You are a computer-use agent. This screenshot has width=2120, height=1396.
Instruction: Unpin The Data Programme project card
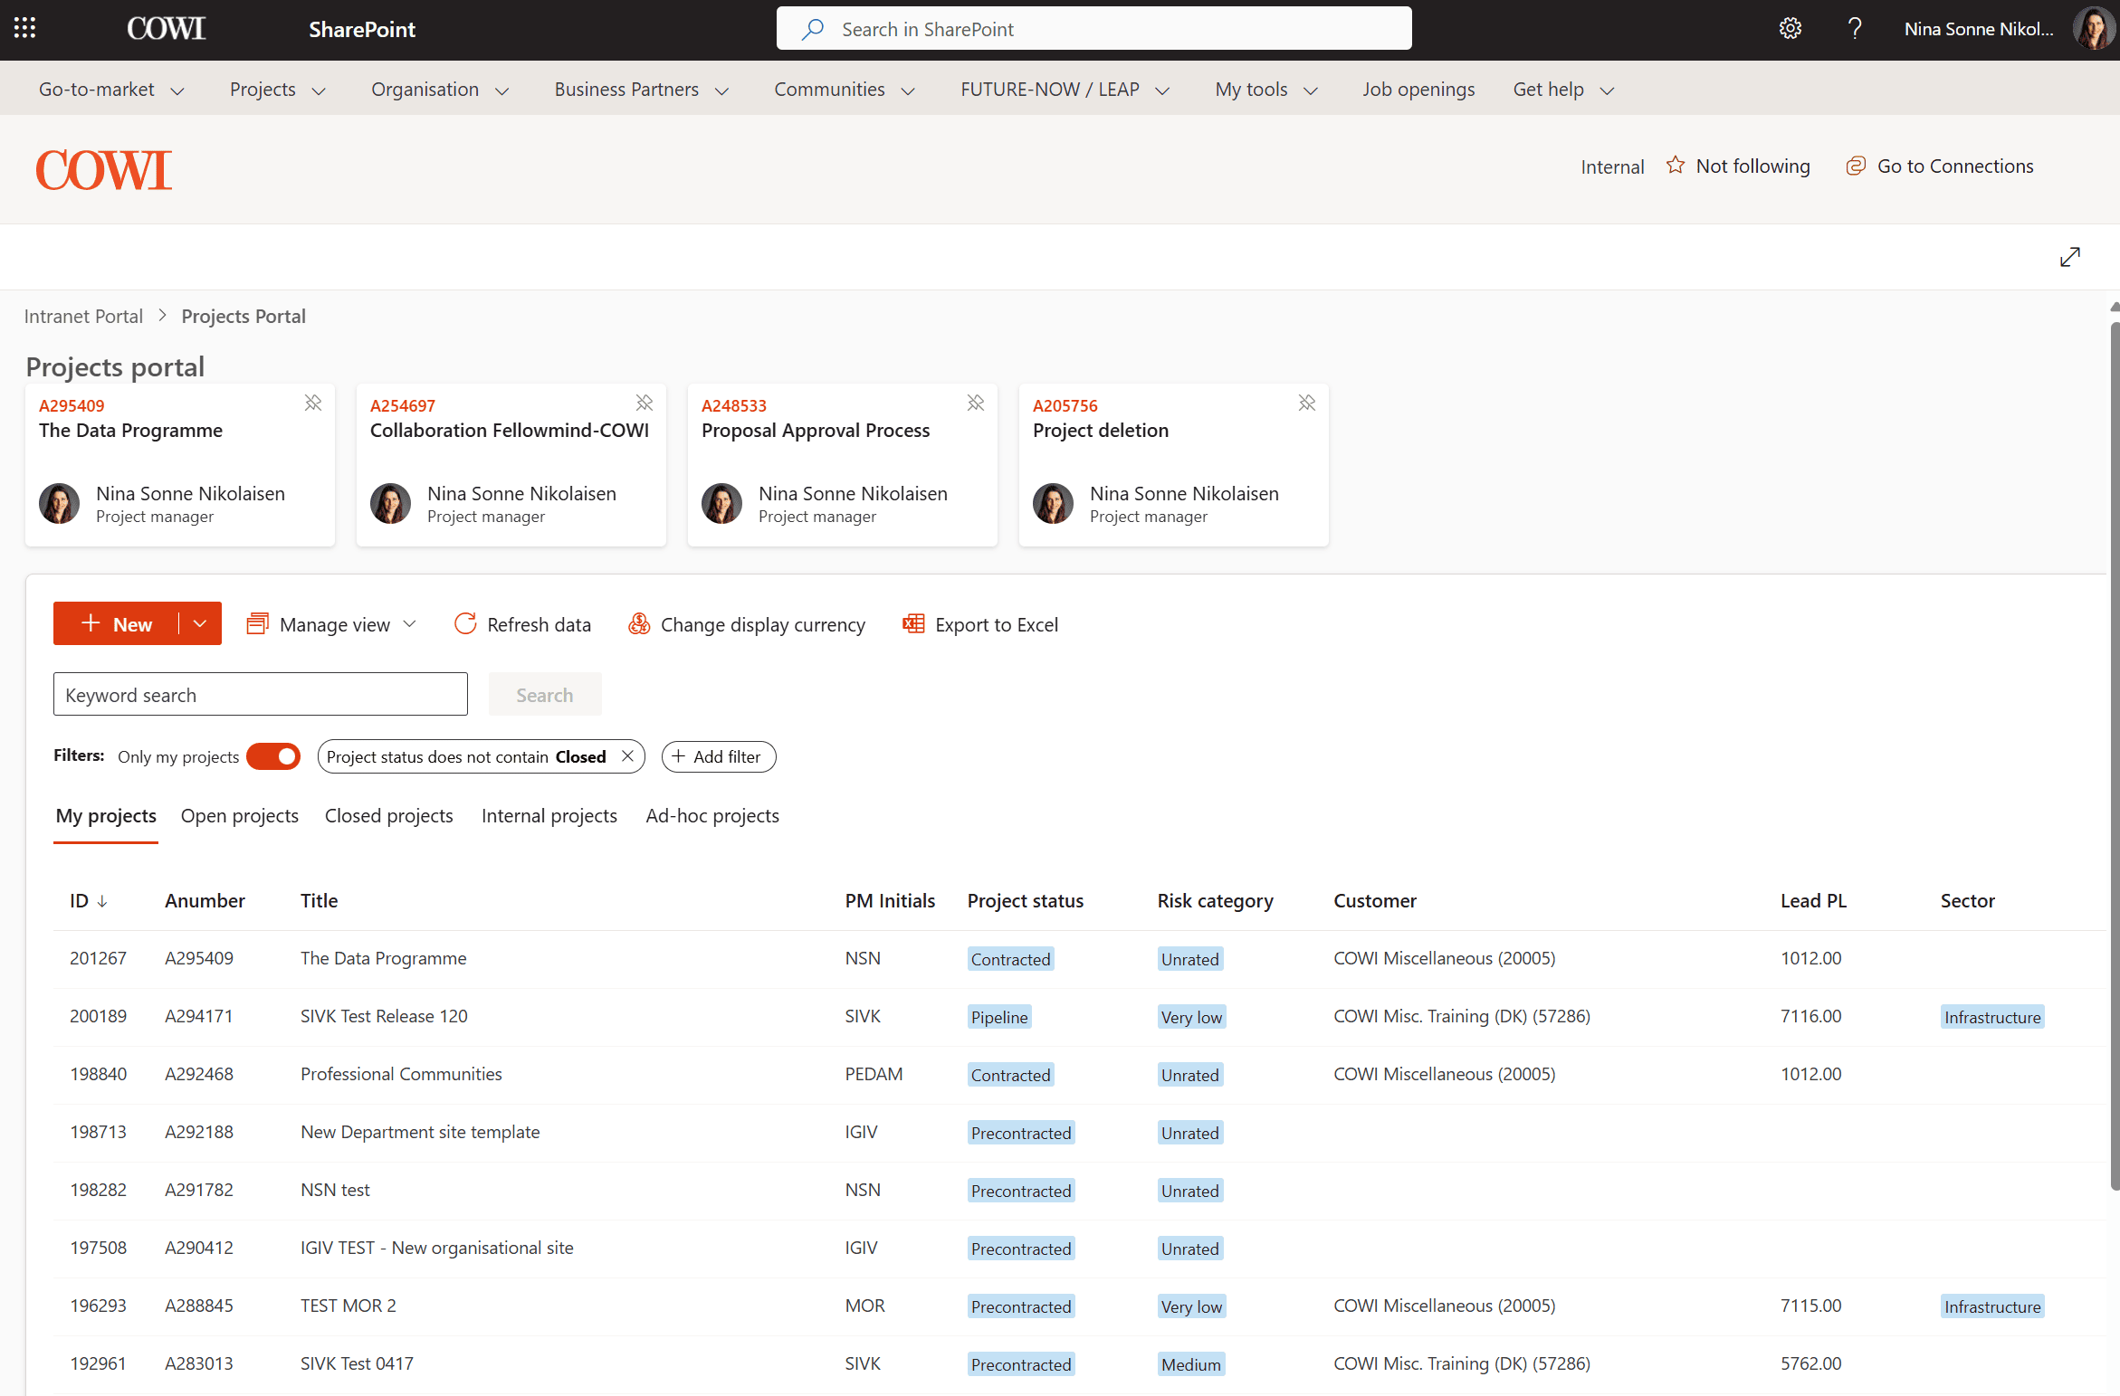coord(313,404)
